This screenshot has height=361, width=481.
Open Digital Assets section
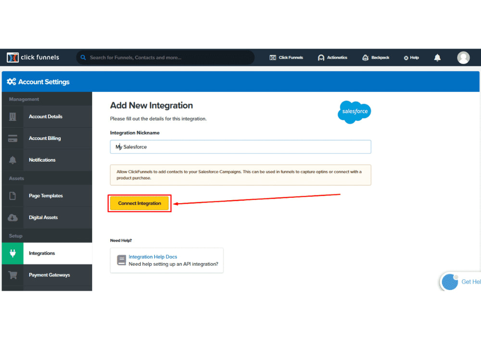pyautogui.click(x=47, y=218)
